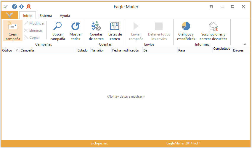Open Listas de correo address book
The width and height of the screenshot is (252, 148).
point(115,31)
